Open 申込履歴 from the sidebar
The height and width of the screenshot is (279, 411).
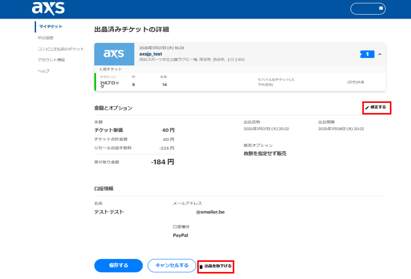[45, 38]
